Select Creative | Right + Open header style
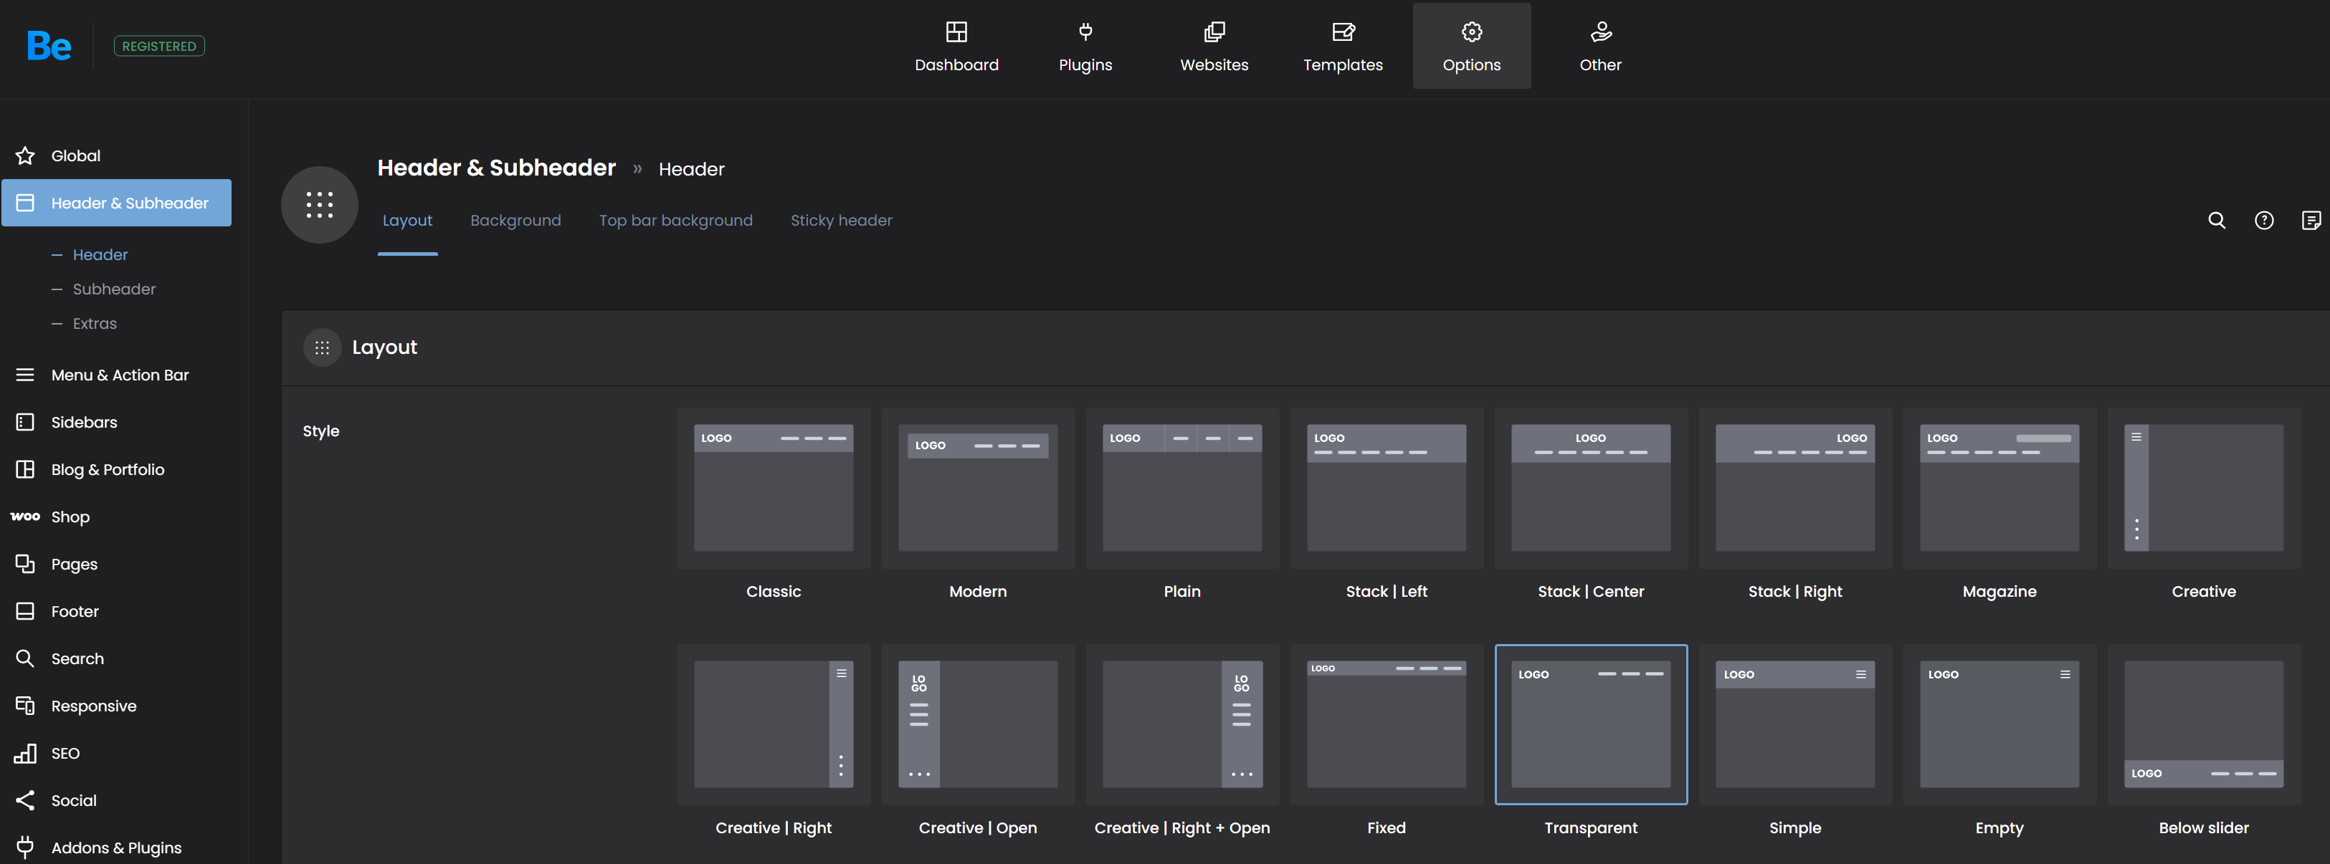 [1182, 725]
